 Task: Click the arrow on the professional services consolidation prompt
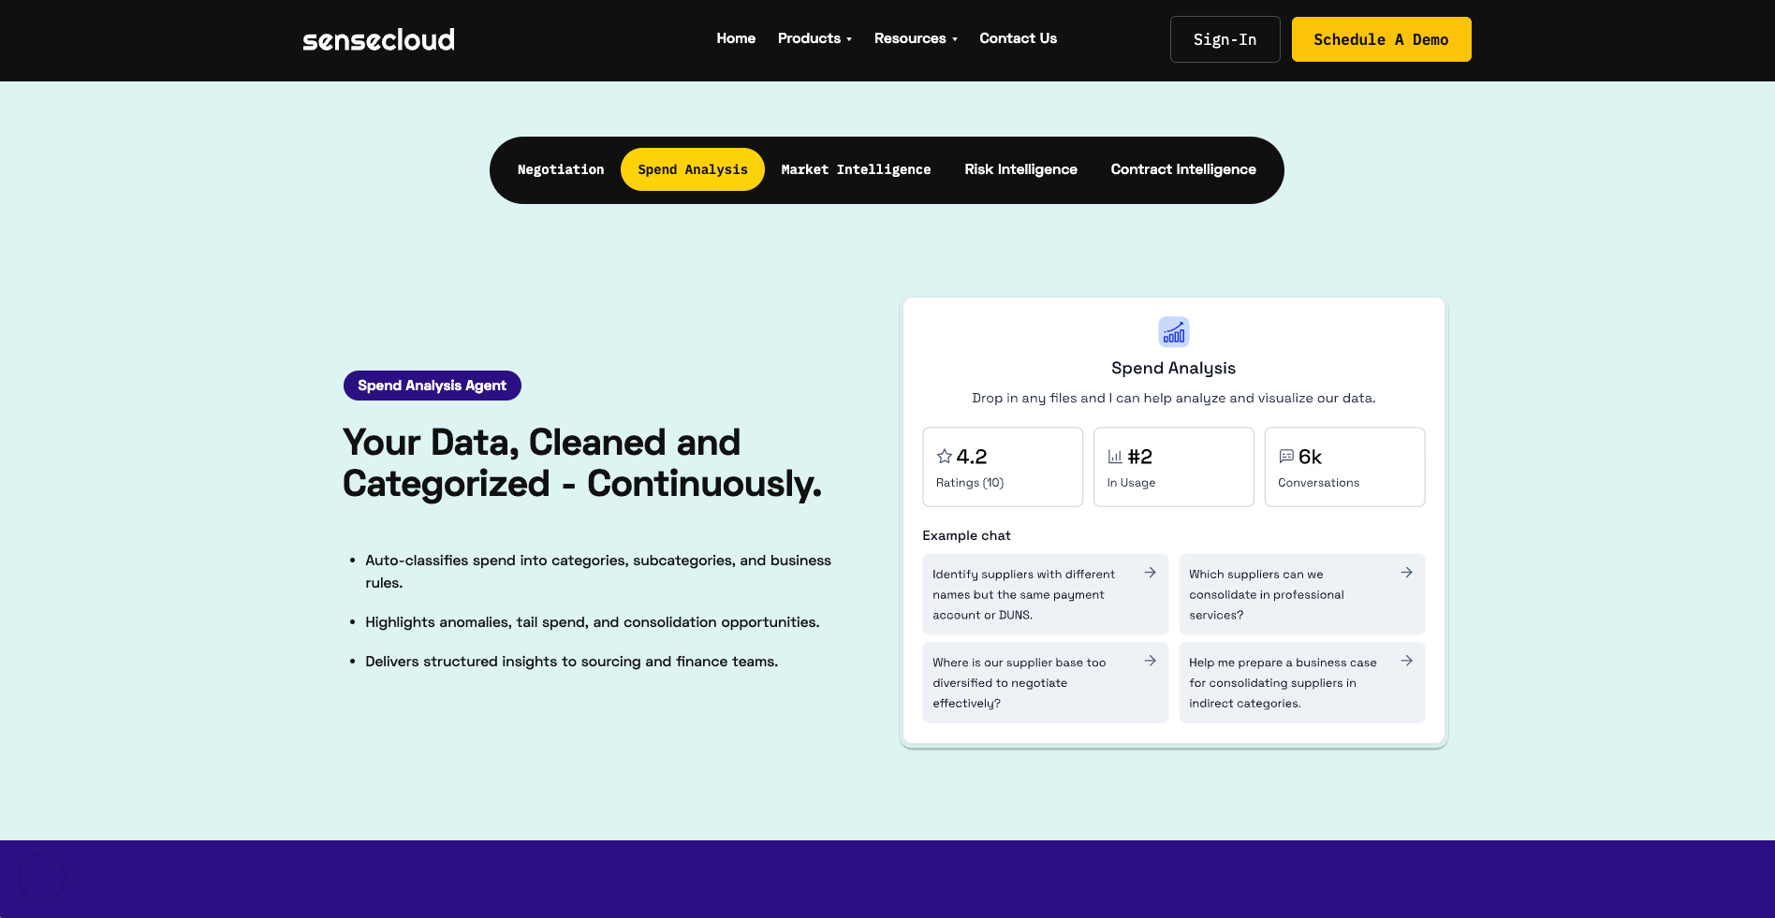1407,571
